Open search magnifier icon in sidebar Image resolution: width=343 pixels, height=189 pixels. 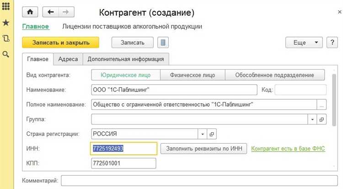tap(6, 54)
